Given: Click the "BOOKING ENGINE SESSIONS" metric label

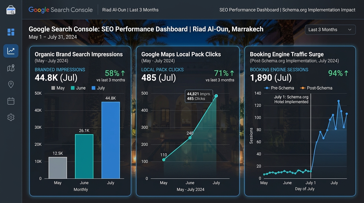Looking at the screenshot, I should tap(279, 70).
